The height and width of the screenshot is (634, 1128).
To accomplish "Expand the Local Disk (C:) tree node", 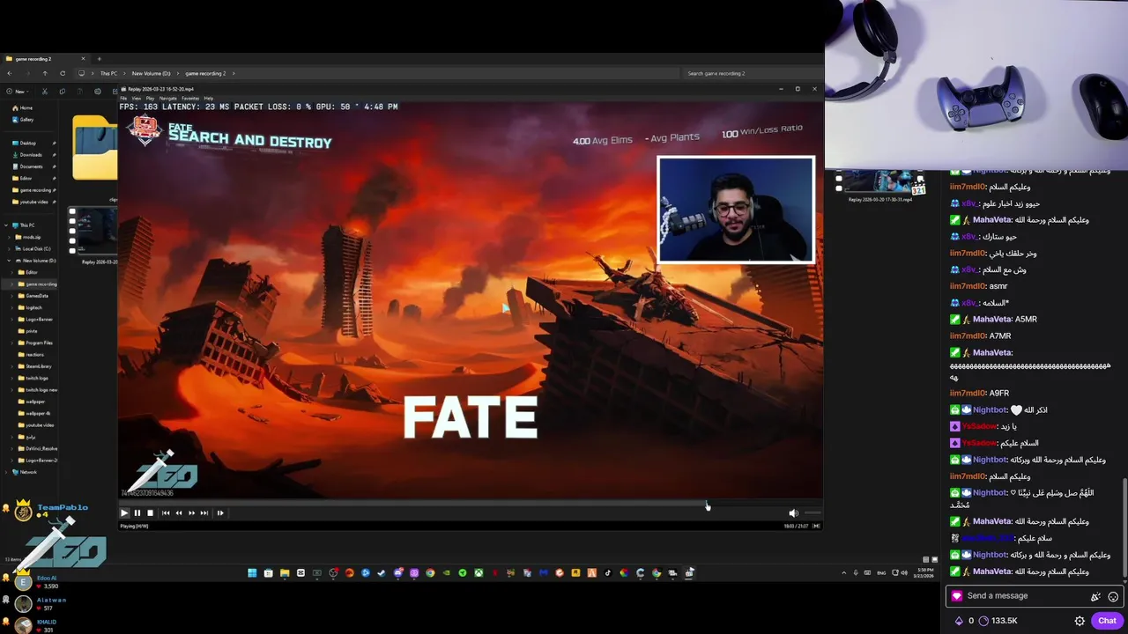I will [x=9, y=248].
